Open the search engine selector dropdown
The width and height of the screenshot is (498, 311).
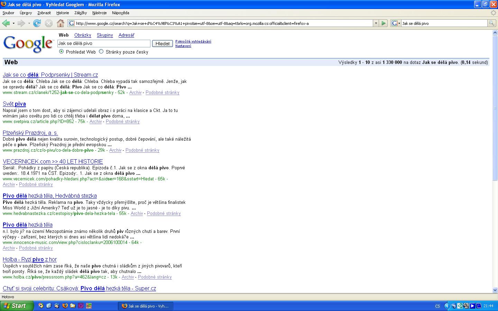pos(396,23)
